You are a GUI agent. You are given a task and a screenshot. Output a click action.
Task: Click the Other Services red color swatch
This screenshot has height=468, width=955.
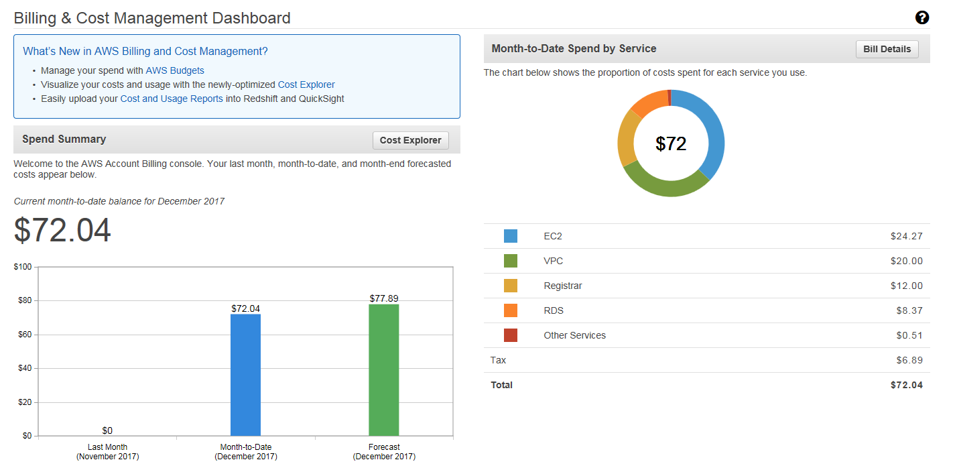(x=511, y=335)
